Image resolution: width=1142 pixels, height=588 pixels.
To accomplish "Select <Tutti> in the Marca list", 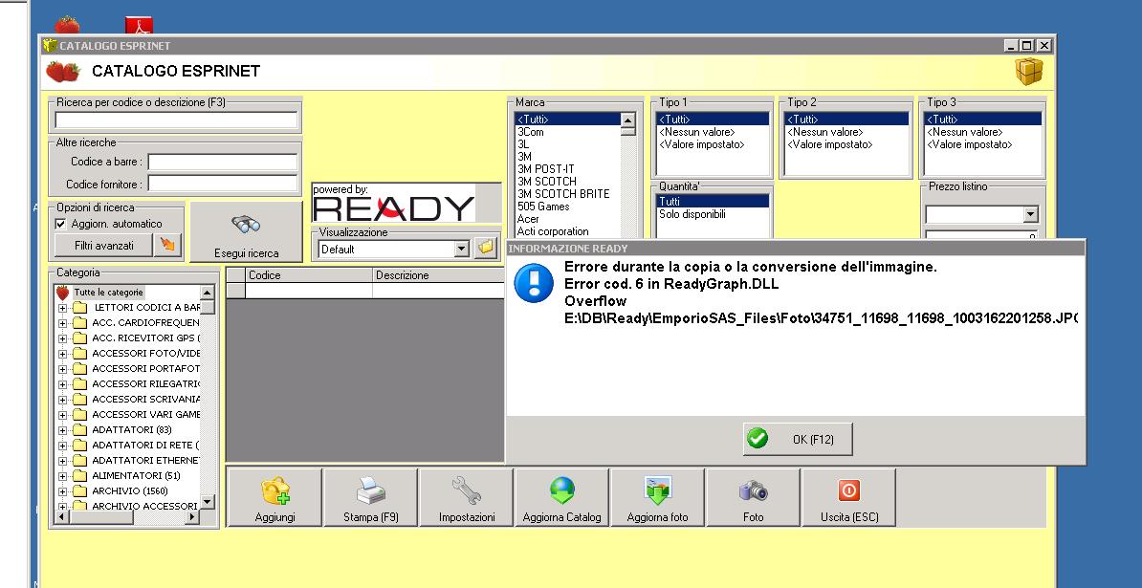I will pos(566,120).
